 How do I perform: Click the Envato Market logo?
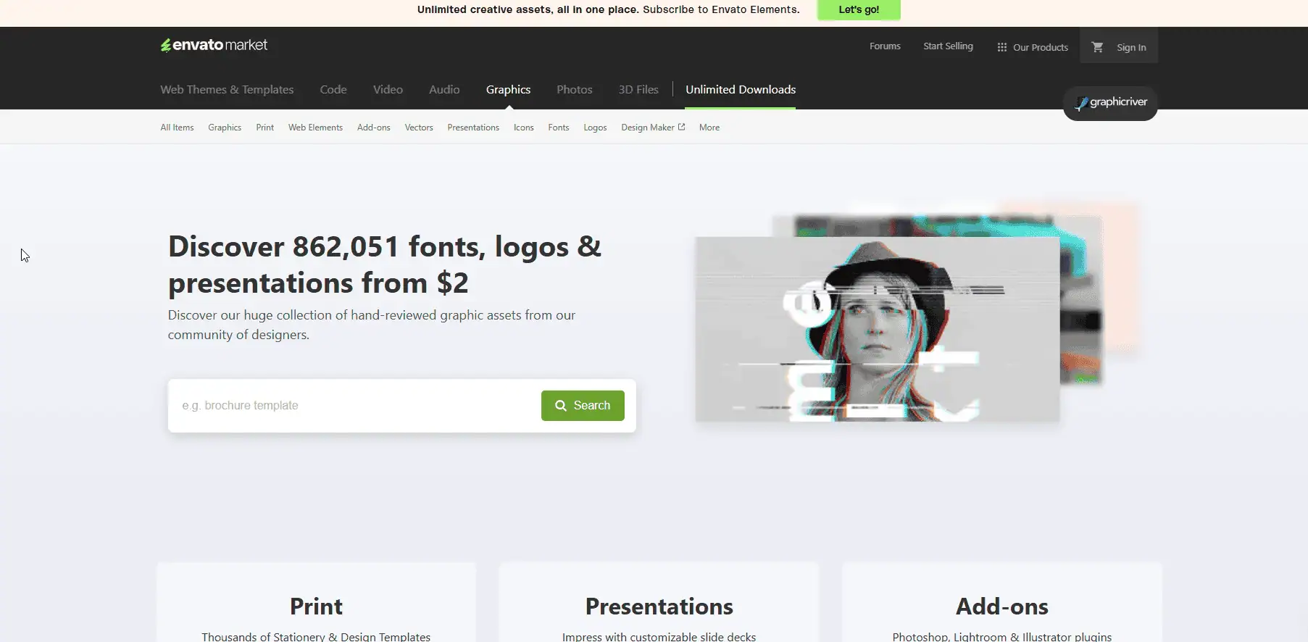214,45
